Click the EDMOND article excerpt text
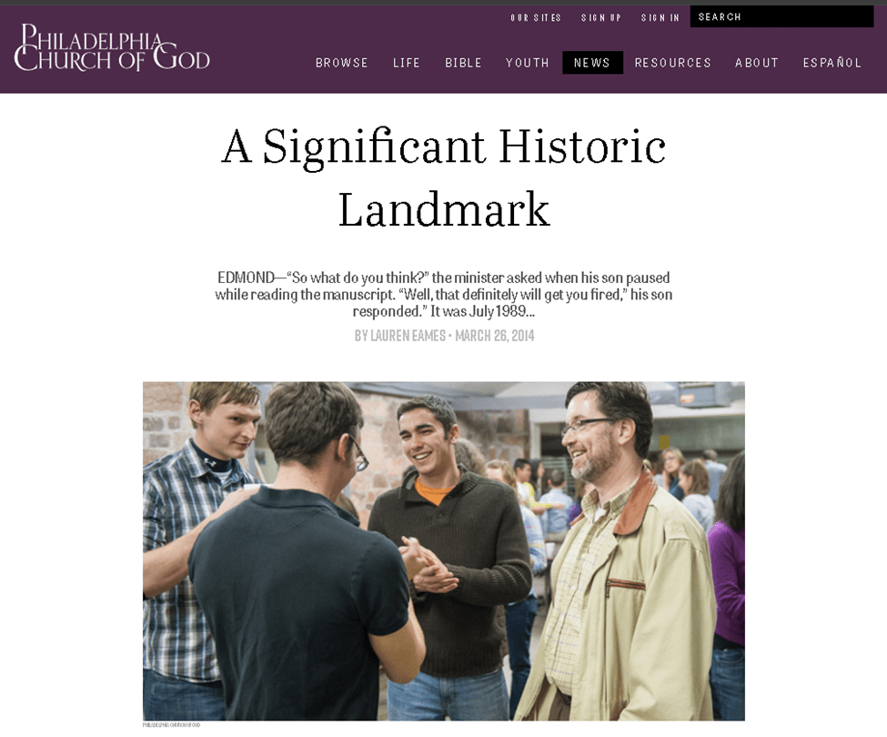The image size is (887, 737). point(444,294)
